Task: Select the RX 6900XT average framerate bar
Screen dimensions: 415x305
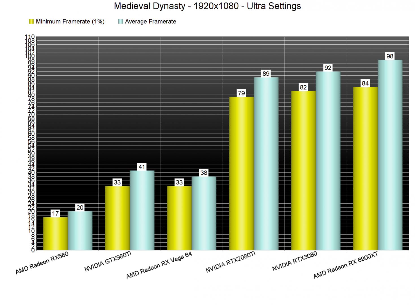Action: click(390, 155)
